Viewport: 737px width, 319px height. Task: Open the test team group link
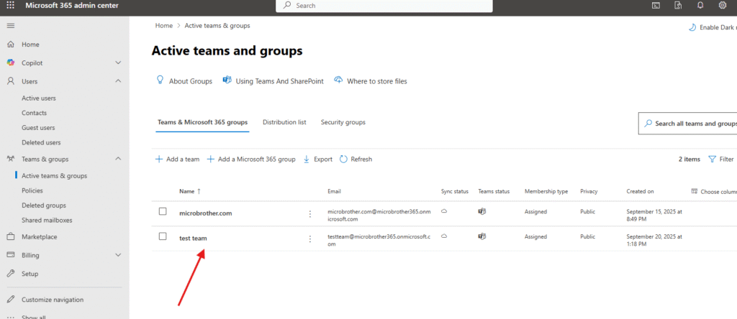click(x=193, y=238)
